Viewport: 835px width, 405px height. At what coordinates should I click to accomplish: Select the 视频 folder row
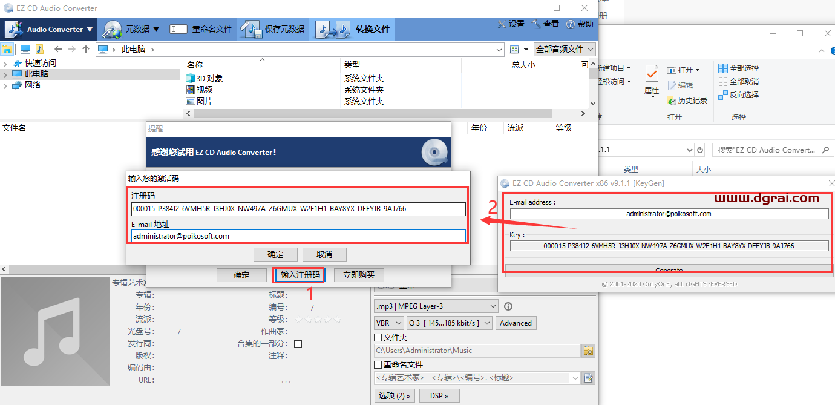[x=200, y=90]
